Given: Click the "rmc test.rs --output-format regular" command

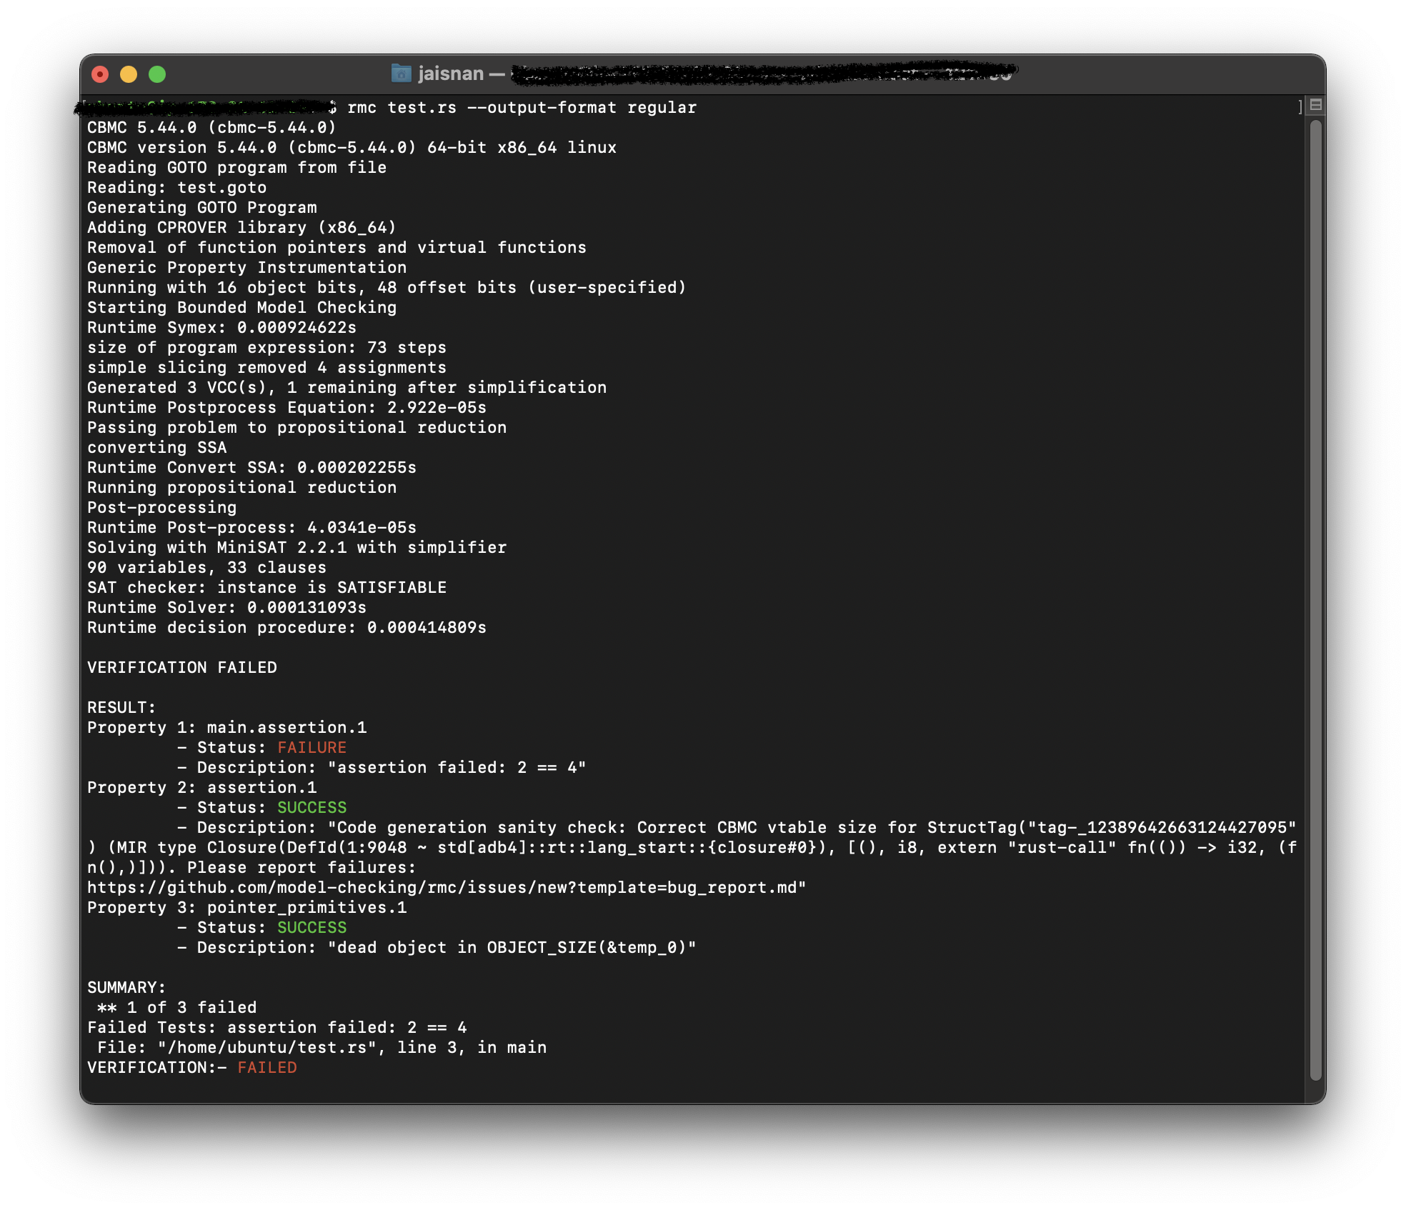Looking at the screenshot, I should (x=521, y=108).
